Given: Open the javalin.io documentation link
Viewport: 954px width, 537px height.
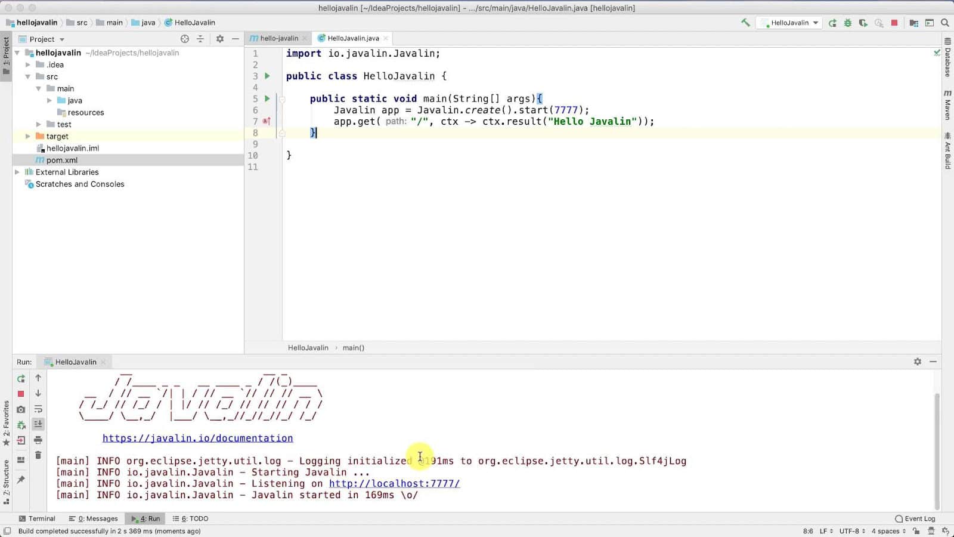Looking at the screenshot, I should [197, 438].
